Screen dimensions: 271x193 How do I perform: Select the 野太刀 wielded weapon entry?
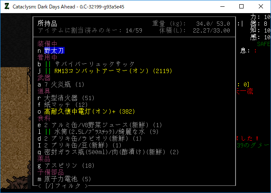54,51
